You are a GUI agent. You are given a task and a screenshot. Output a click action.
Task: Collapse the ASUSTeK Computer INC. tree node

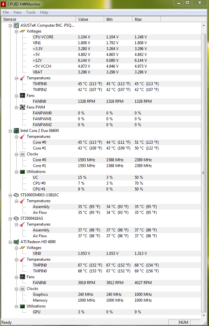click(x=10, y=26)
